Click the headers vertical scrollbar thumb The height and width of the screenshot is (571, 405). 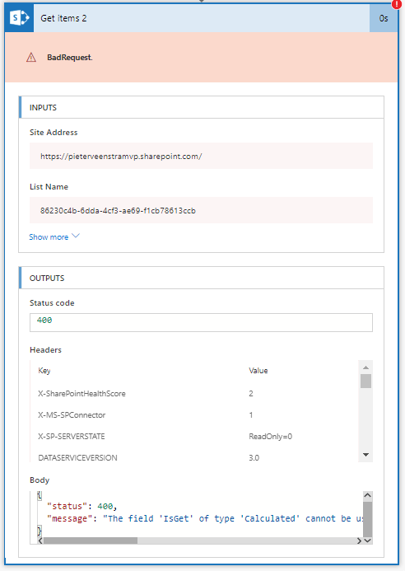[x=365, y=381]
